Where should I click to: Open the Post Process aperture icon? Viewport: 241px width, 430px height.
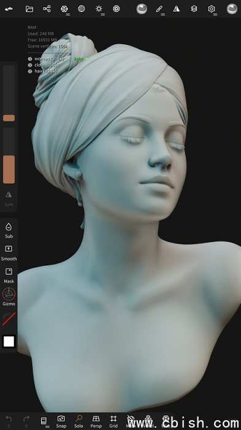coord(117,9)
